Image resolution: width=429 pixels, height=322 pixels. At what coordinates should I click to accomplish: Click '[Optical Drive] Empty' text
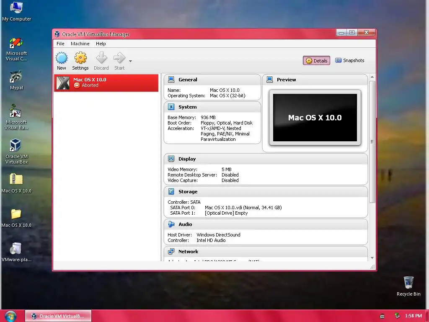click(226, 213)
